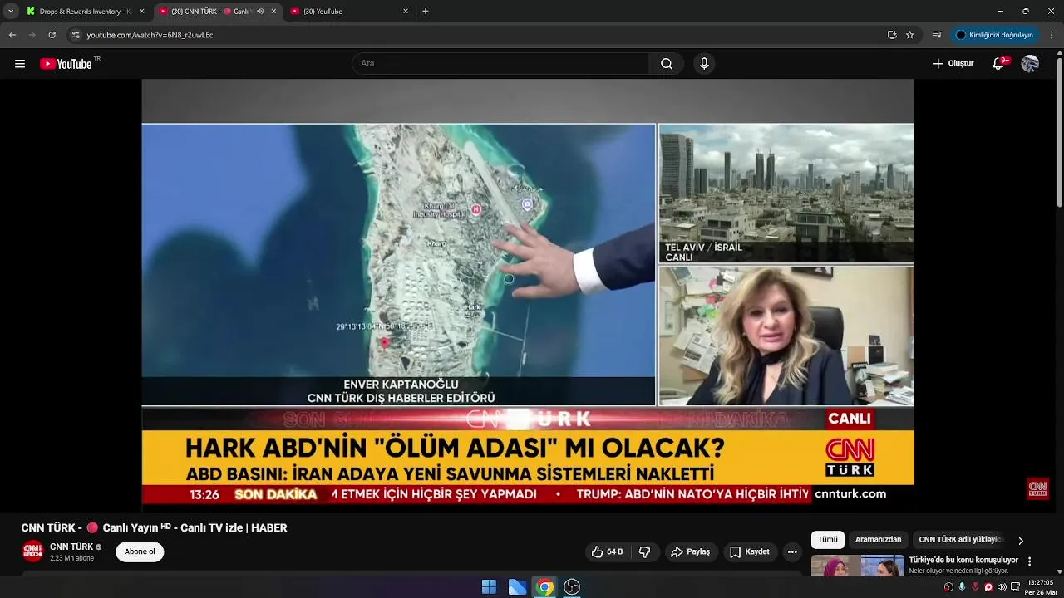Click the page vertical scrollbar
This screenshot has height=598, width=1064.
click(x=1060, y=133)
